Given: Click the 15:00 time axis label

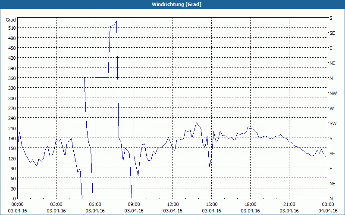Looking at the screenshot, I should point(211,205).
